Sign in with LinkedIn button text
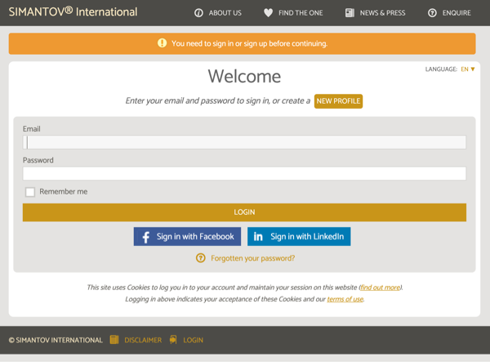 [x=307, y=237]
